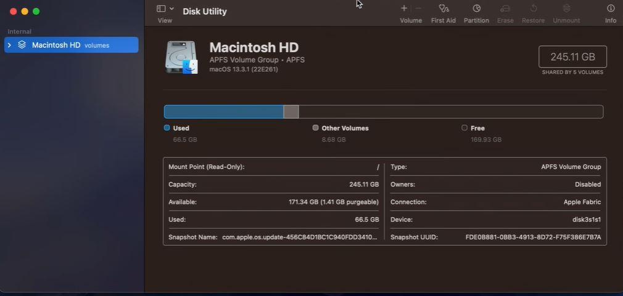Screen dimensions: 623x296
Task: Click the Device value 'disk3s1s1'
Action: click(586, 219)
